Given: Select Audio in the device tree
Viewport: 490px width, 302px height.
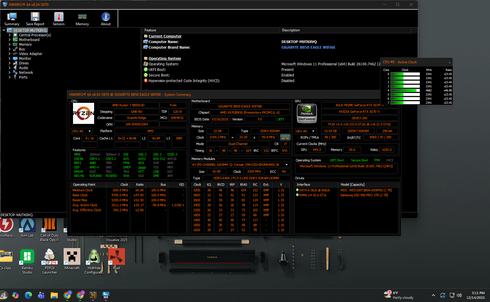Looking at the screenshot, I should 23,68.
